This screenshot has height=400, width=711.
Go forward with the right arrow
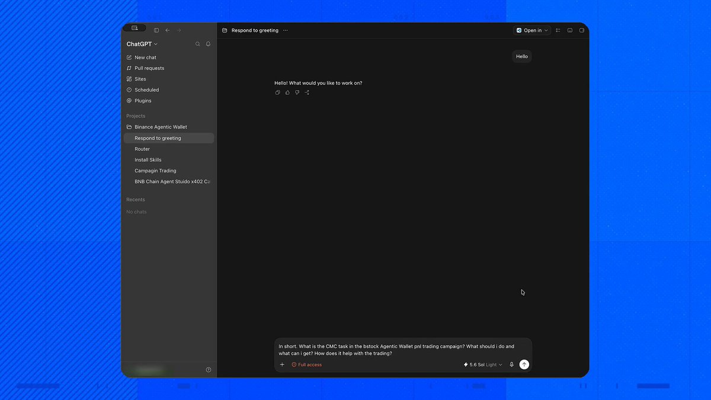tap(179, 30)
